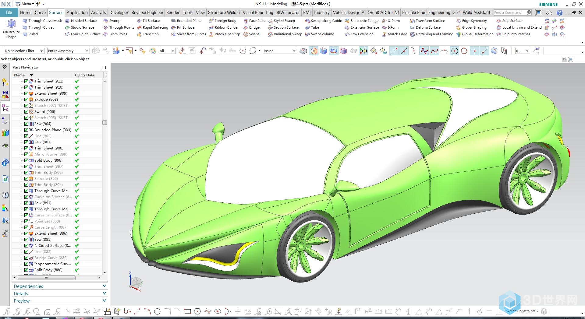Choose the Snip Surface tool

click(509, 21)
